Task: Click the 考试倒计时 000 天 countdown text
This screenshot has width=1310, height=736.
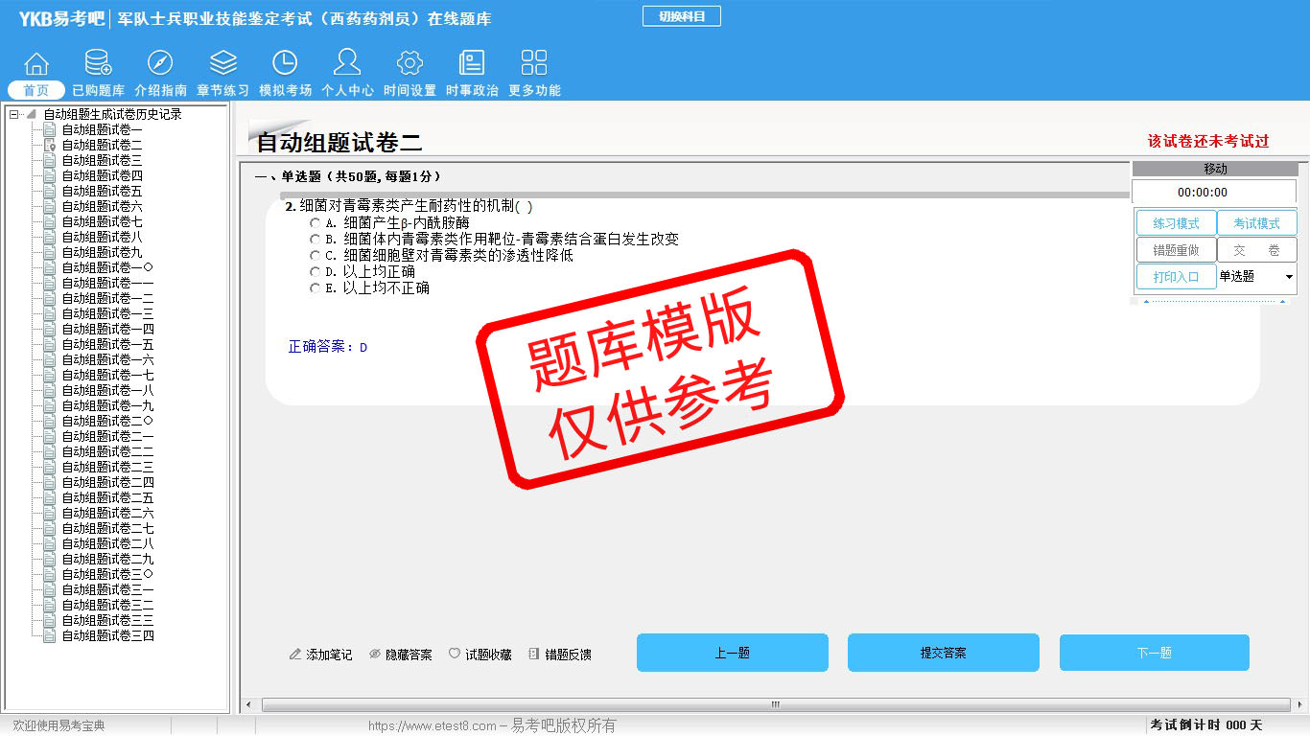Action: [x=1206, y=725]
